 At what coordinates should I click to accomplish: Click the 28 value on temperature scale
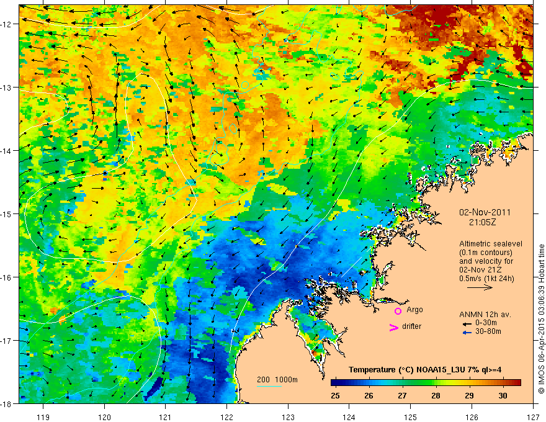[436, 395]
